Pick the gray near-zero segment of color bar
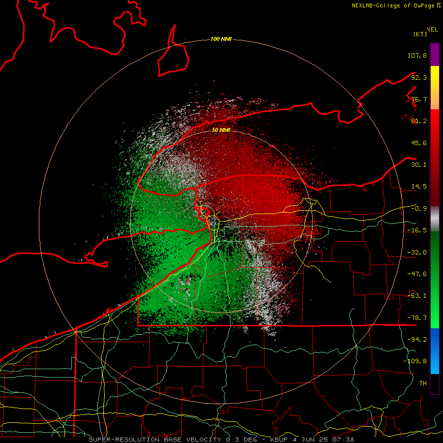The height and width of the screenshot is (443, 443). [435, 219]
